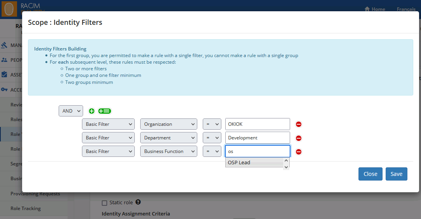Toggle the Static role checkbox
Screen dimensions: 421x219
tap(104, 203)
